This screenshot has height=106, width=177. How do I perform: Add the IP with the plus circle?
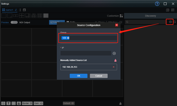114,53
